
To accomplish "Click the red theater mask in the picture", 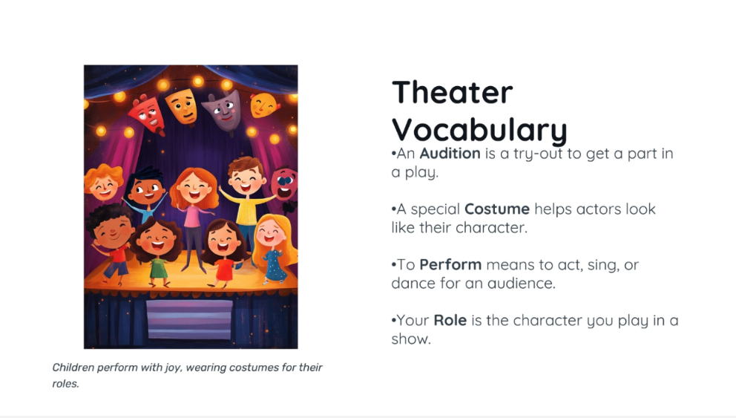I will tap(147, 113).
